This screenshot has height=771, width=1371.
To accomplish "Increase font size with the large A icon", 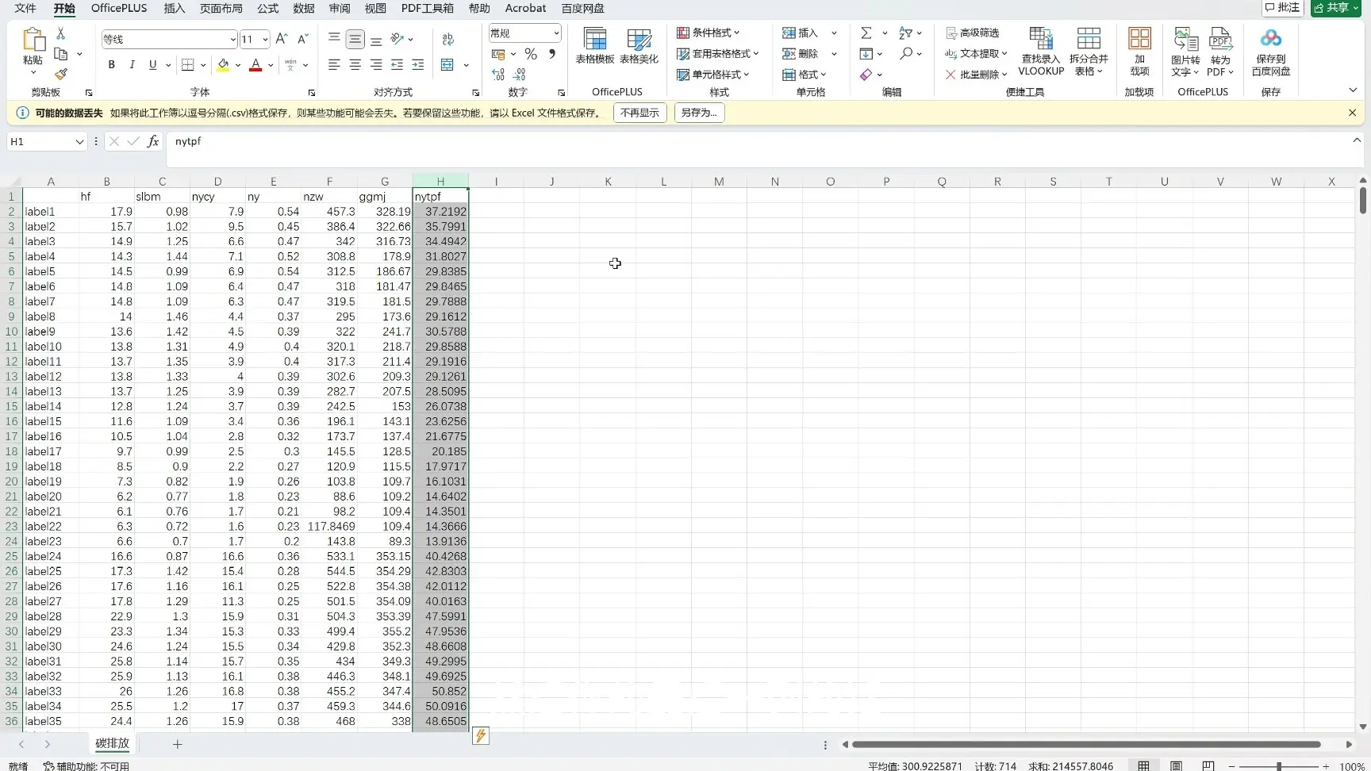I will click(x=281, y=39).
